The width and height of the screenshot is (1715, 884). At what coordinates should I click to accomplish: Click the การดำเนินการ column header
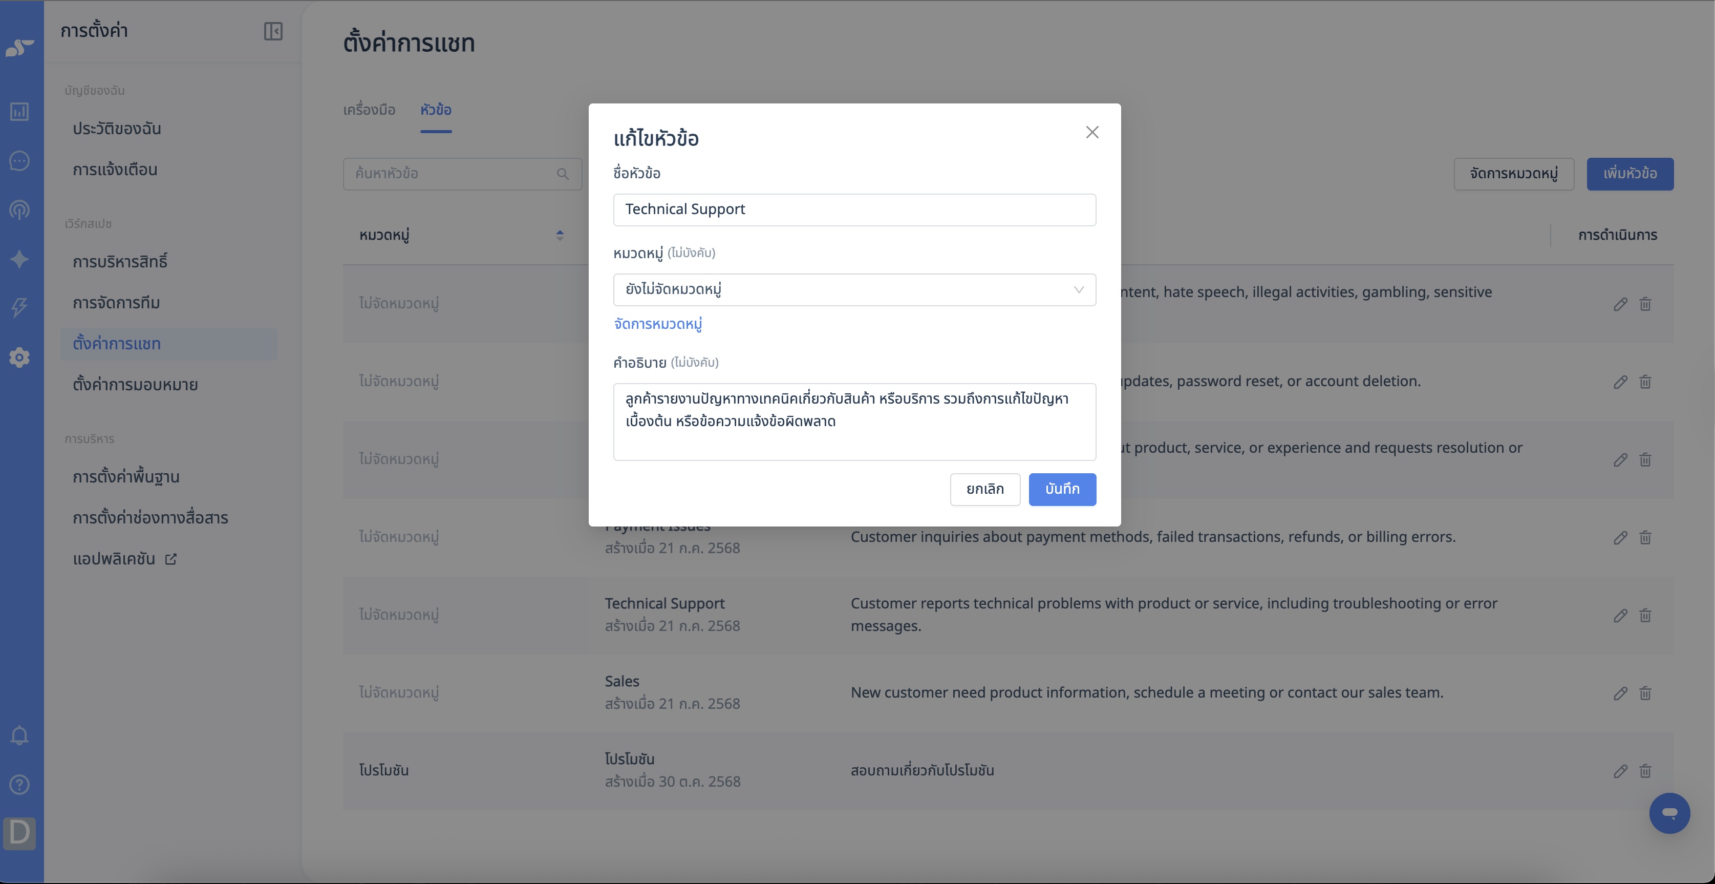(1617, 235)
